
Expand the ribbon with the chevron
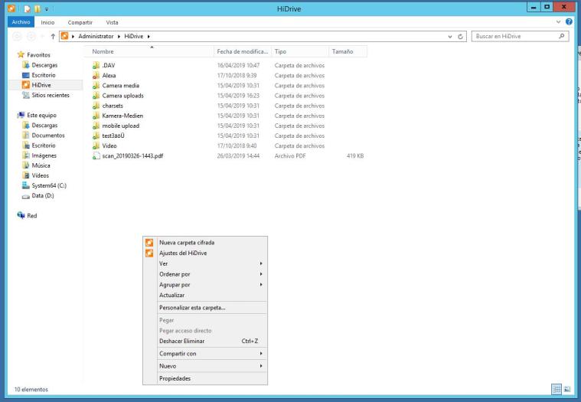(x=558, y=22)
